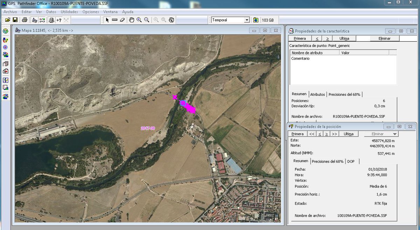Go to previous feature with '<' button

(317, 38)
